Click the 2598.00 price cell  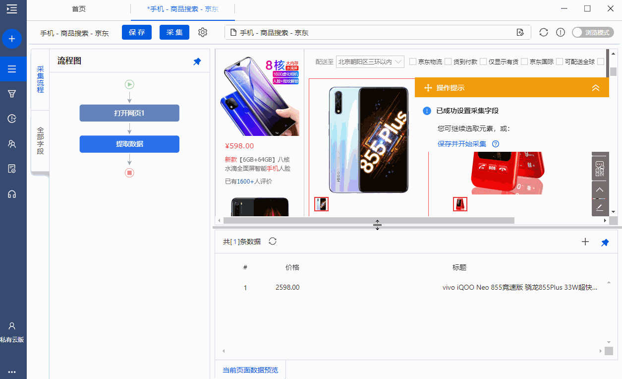pyautogui.click(x=287, y=287)
